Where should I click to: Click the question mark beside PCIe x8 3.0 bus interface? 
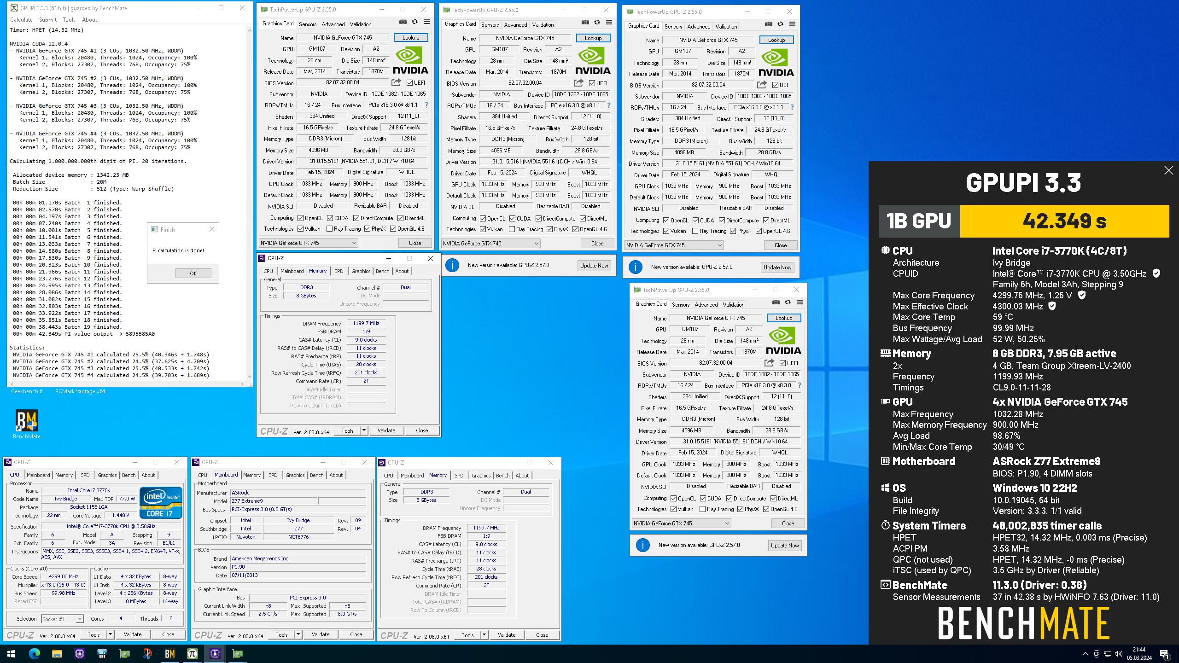pos(800,385)
